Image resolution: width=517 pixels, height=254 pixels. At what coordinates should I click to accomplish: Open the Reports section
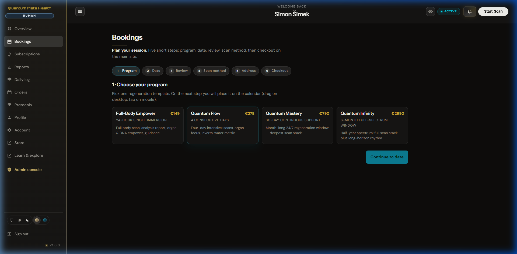pos(33,67)
